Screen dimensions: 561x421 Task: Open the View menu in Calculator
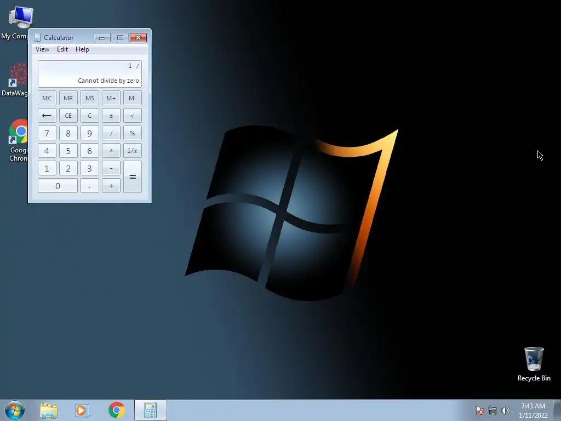tap(42, 49)
